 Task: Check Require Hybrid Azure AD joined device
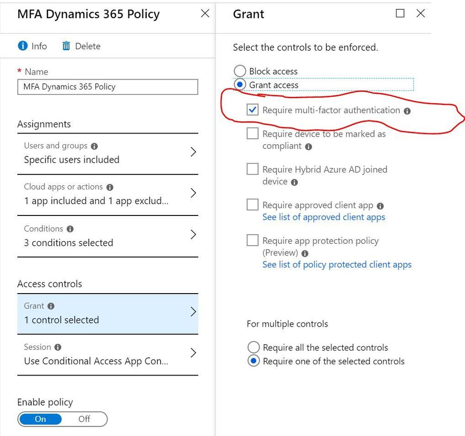(252, 169)
